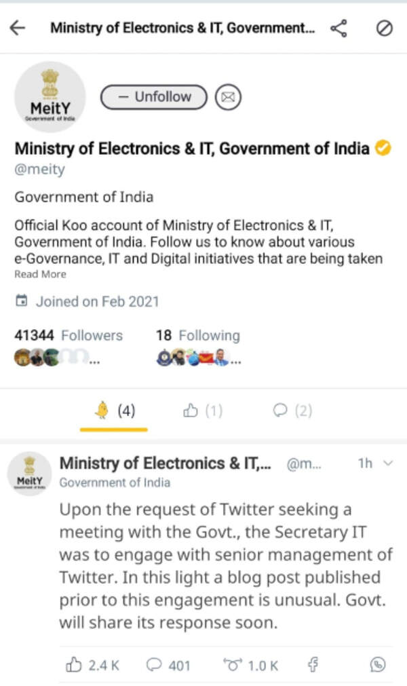View the 41344 Followers list

point(68,335)
